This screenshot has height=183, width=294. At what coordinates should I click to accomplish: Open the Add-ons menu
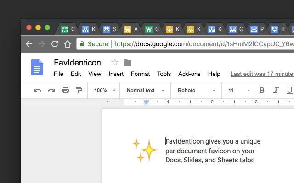(189, 74)
